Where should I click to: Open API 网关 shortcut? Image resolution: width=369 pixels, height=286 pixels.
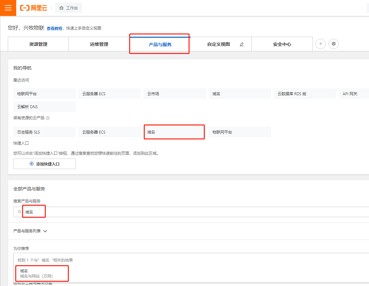tap(354, 94)
